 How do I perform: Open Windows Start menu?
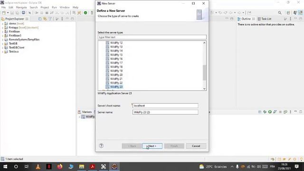(5, 167)
